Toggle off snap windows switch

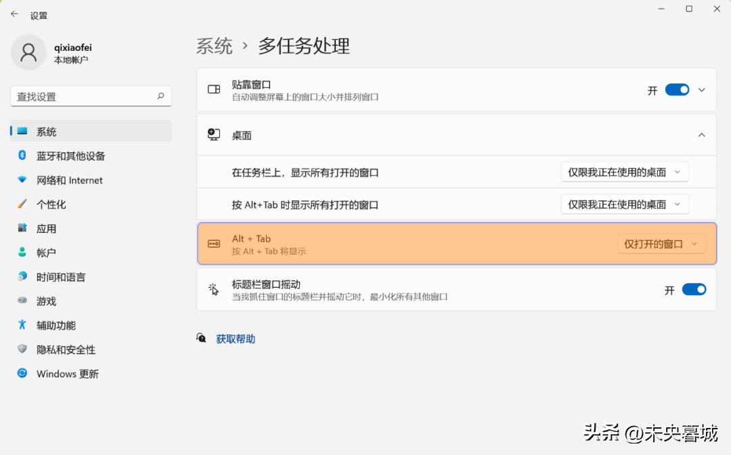678,89
